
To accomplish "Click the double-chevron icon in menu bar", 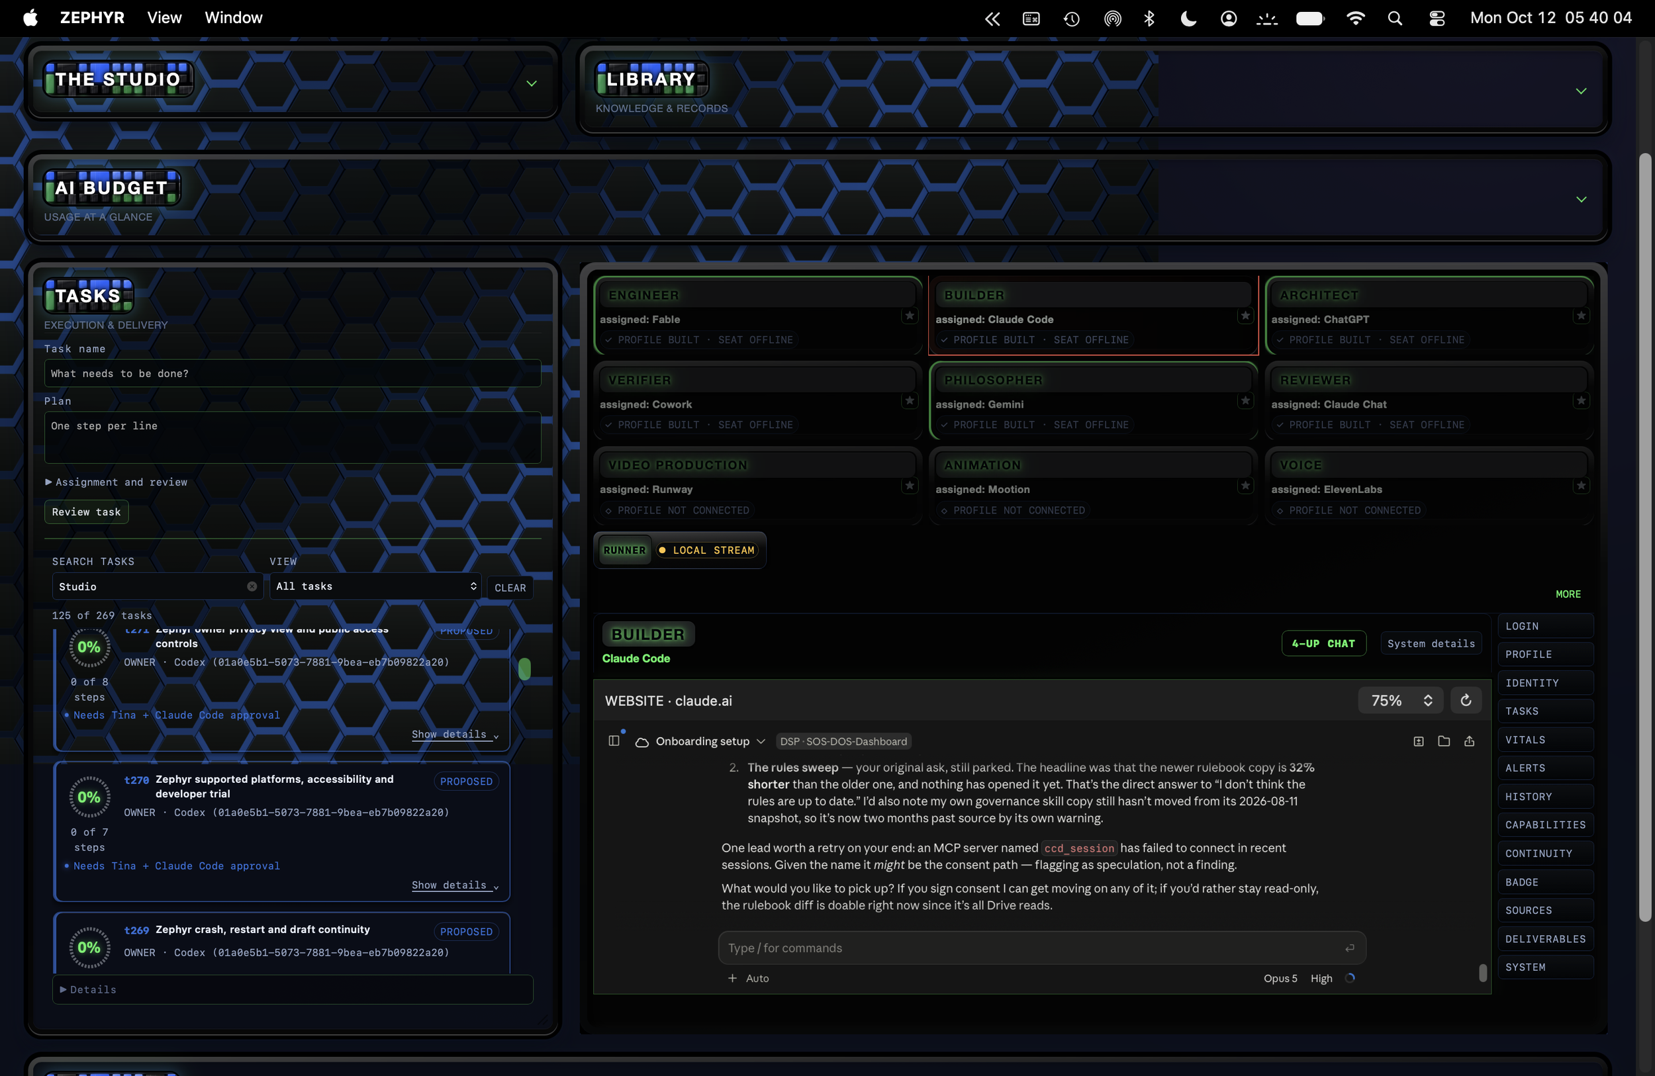I will [992, 19].
